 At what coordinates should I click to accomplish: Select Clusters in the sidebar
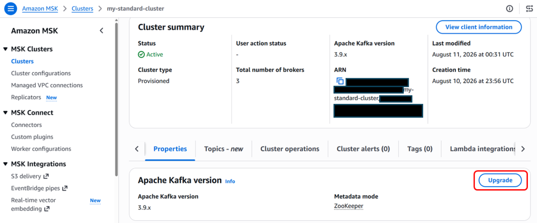[22, 61]
